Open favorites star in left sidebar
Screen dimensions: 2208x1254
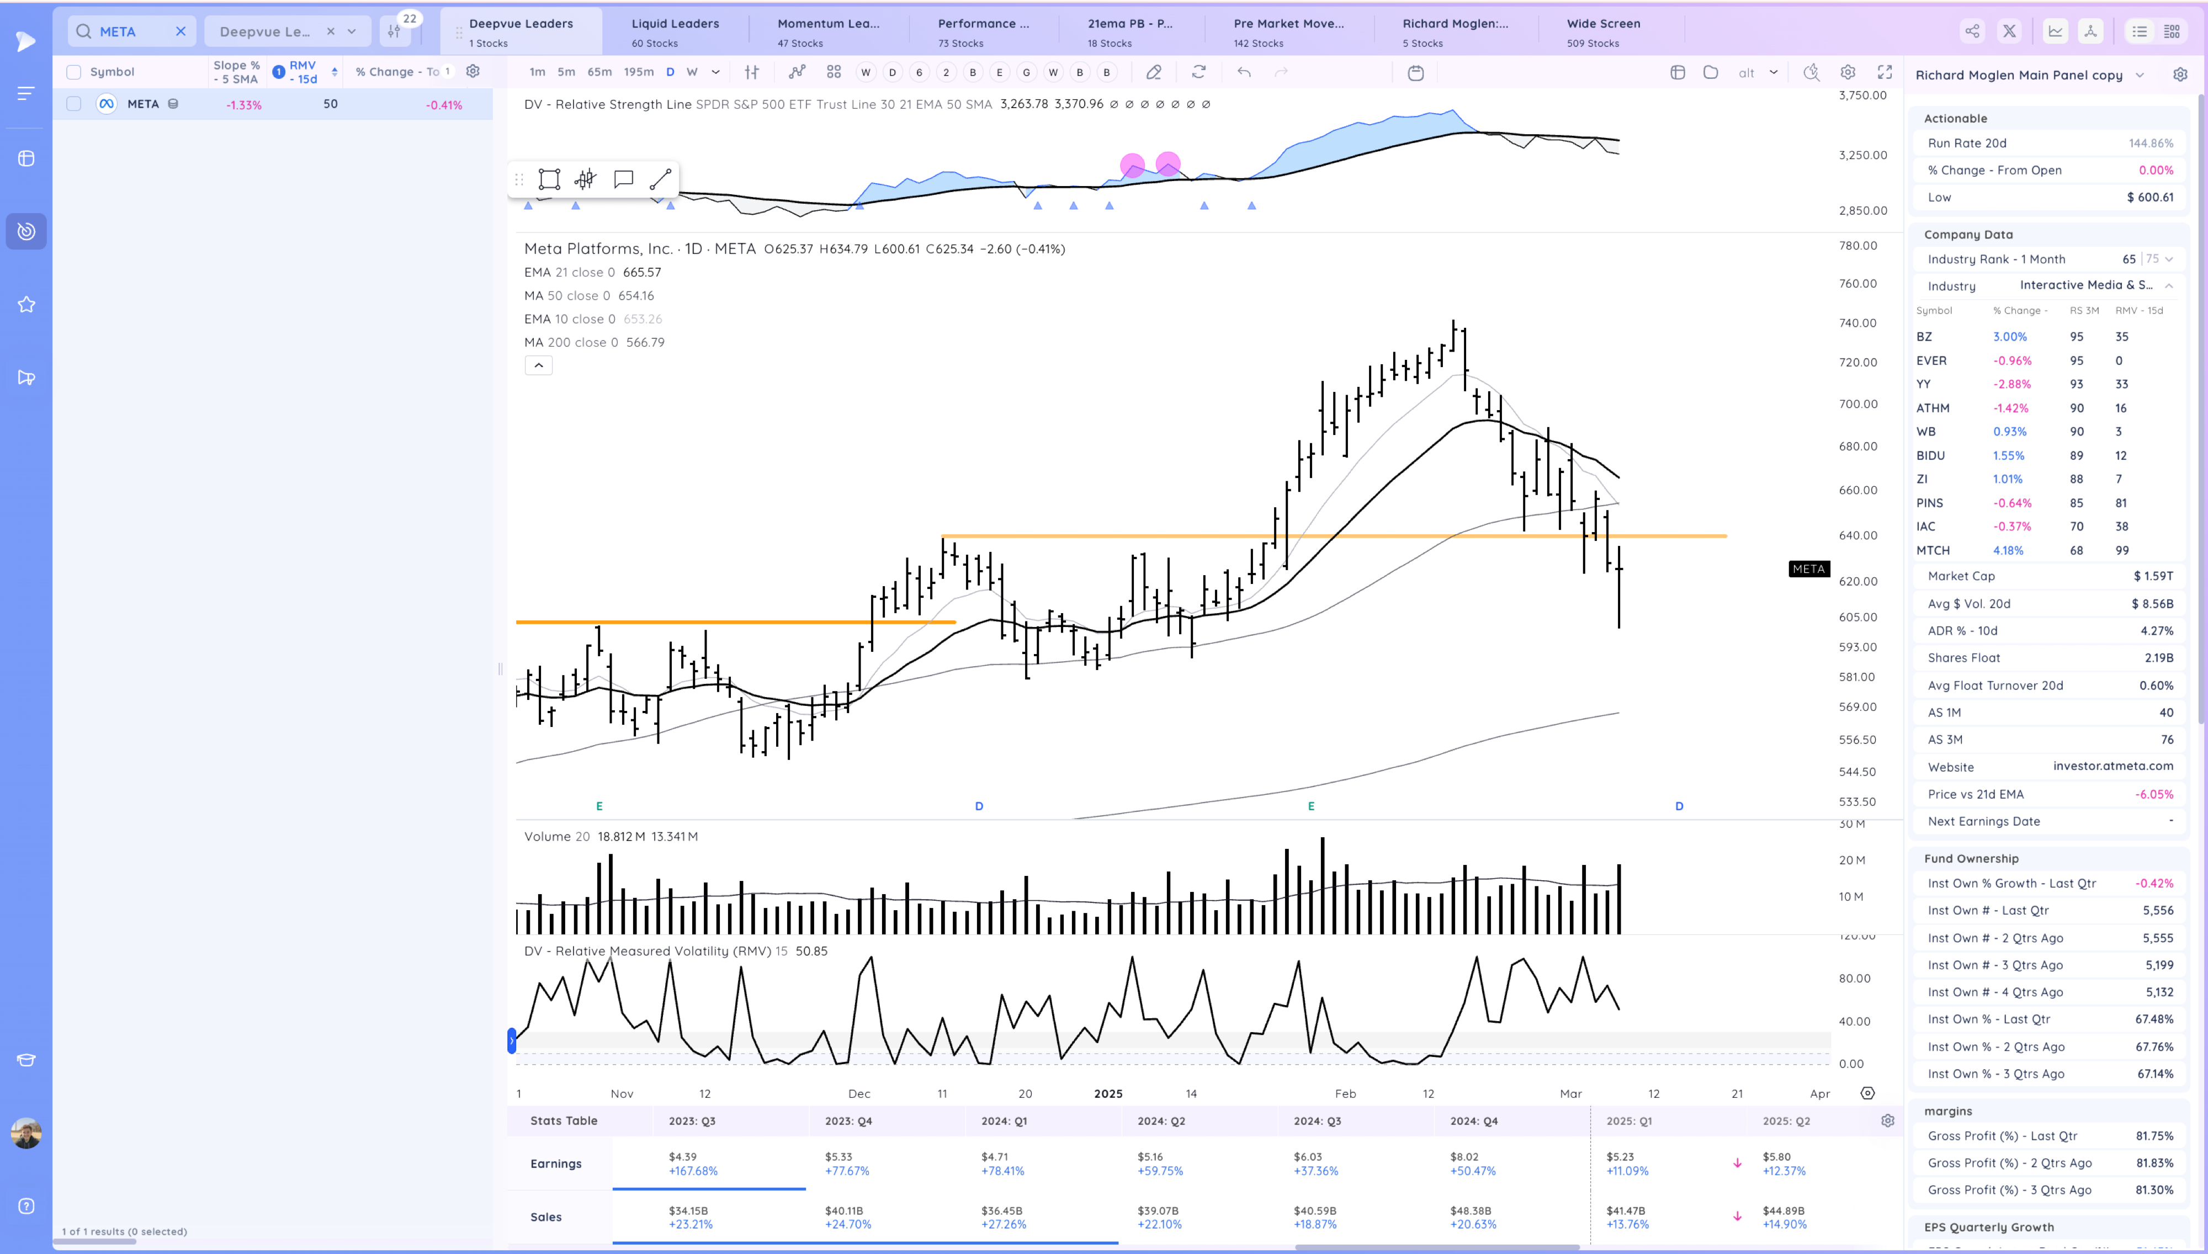click(x=26, y=304)
